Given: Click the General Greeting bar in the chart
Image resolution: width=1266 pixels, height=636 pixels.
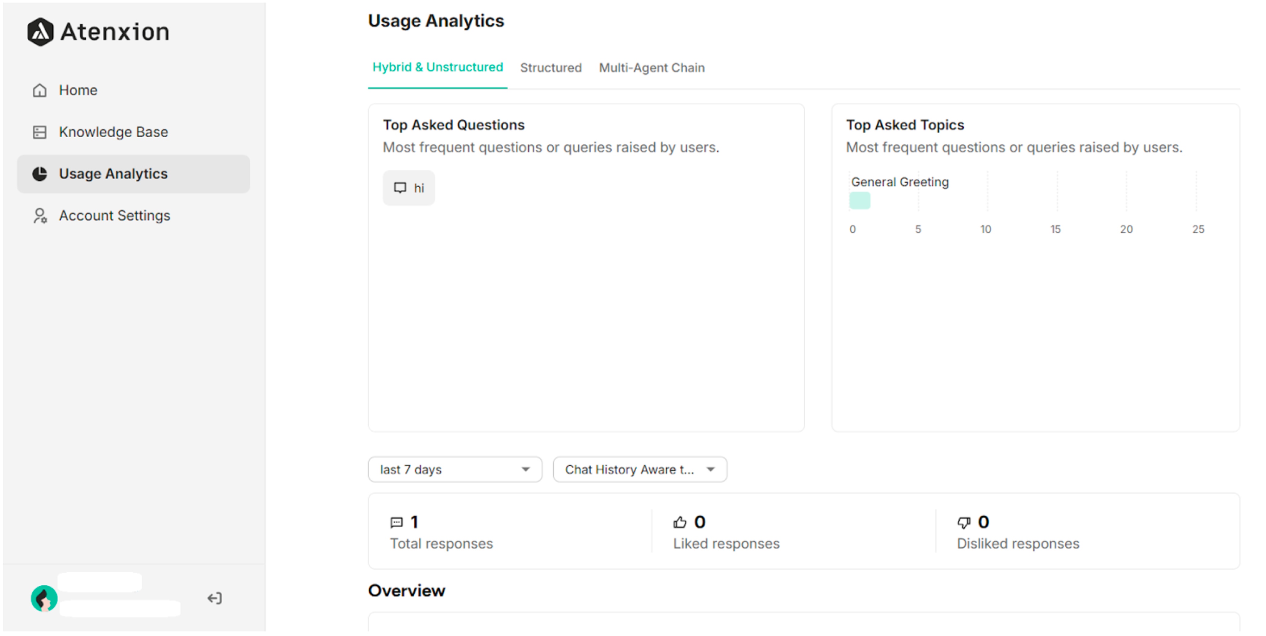Looking at the screenshot, I should (x=860, y=200).
